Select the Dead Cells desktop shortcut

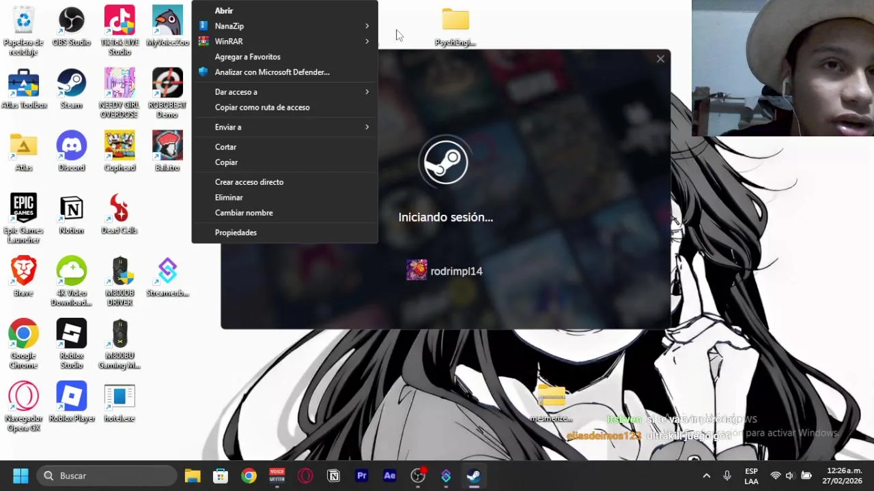pos(119,215)
